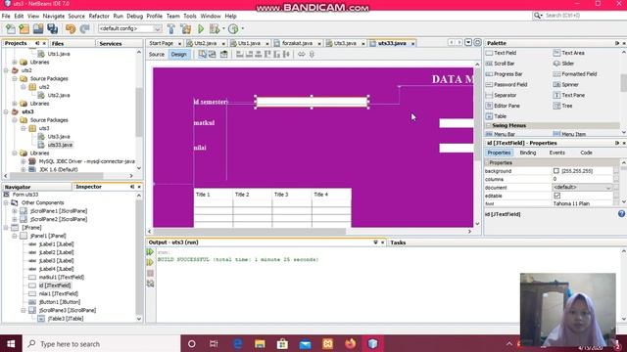Select the Selection Mode designer icon

pos(203,55)
